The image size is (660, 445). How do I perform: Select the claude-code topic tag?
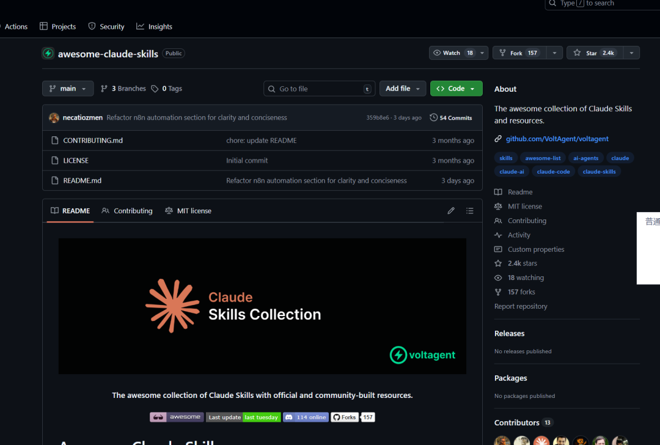click(x=553, y=172)
